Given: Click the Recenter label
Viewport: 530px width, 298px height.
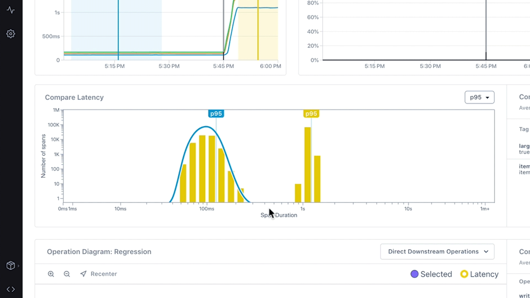Looking at the screenshot, I should click(x=104, y=274).
